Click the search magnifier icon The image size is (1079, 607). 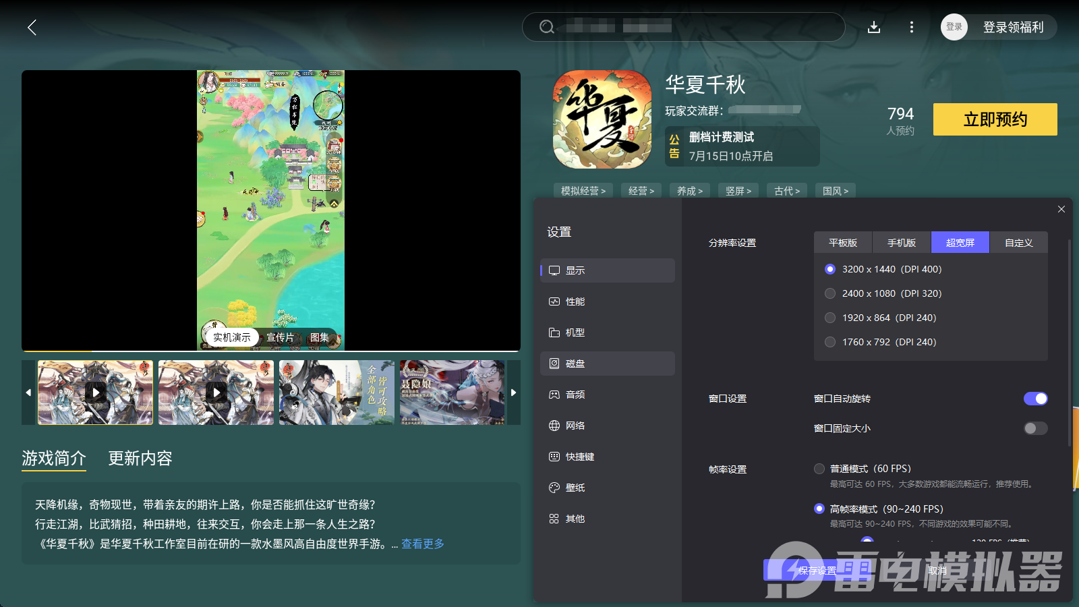click(547, 27)
